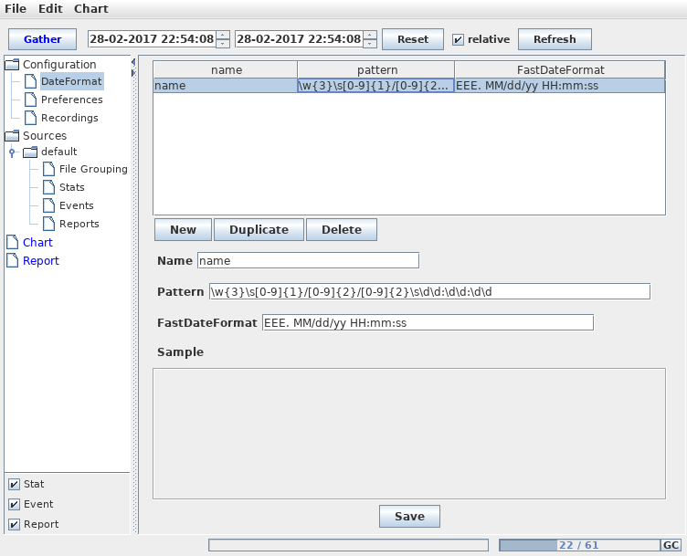Decrement the second date-time spinner
The width and height of the screenshot is (687, 556).
[x=370, y=43]
